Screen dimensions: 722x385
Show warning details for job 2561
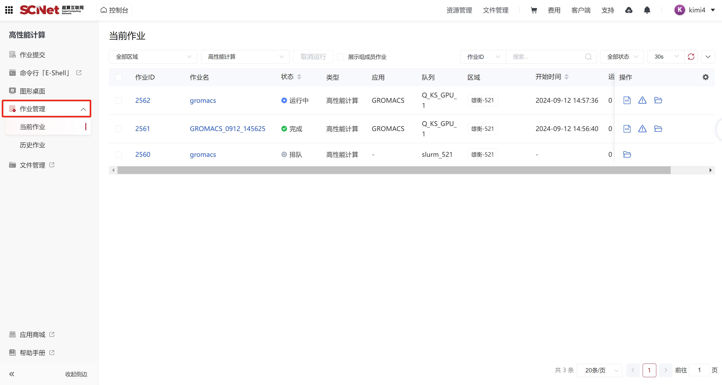642,129
